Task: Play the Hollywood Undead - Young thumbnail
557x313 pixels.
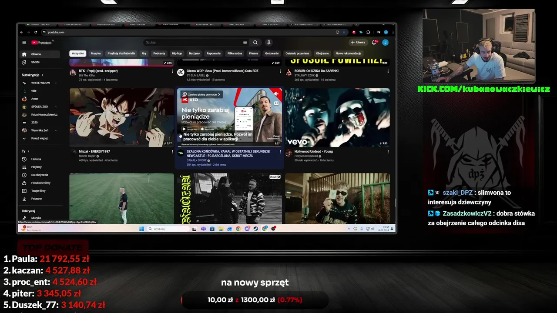Action: click(337, 117)
